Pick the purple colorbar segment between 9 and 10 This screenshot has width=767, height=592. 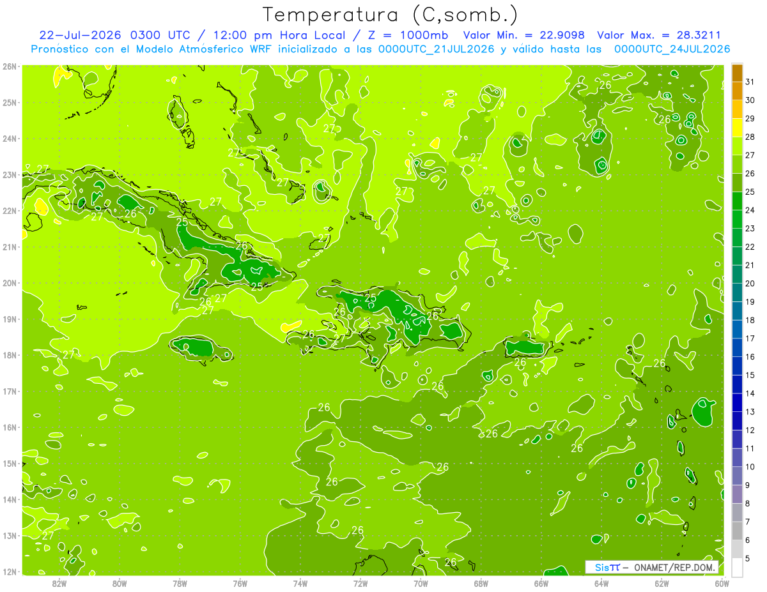(737, 476)
